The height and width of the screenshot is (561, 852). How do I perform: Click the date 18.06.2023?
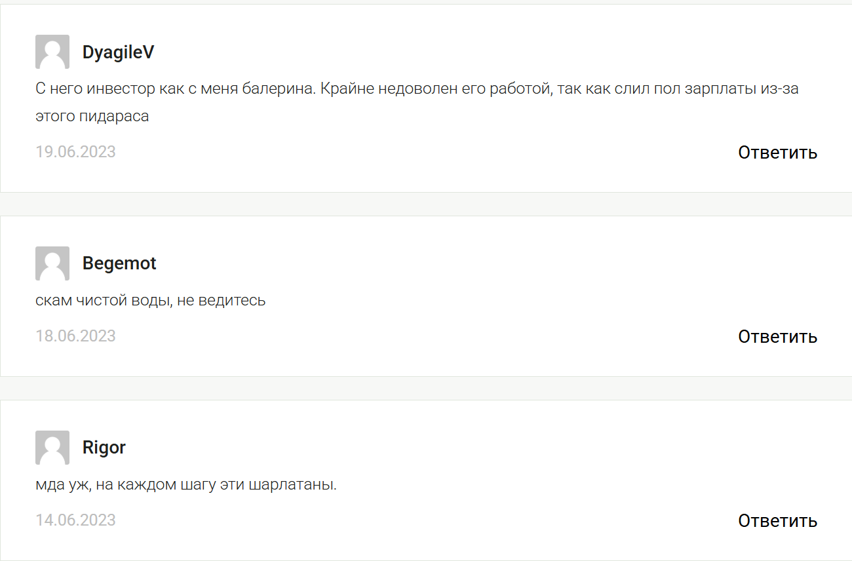(x=75, y=336)
